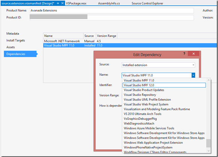The image size is (218, 157).
Task: Click the dropdown list scroll-down arrow
Action: (x=208, y=151)
